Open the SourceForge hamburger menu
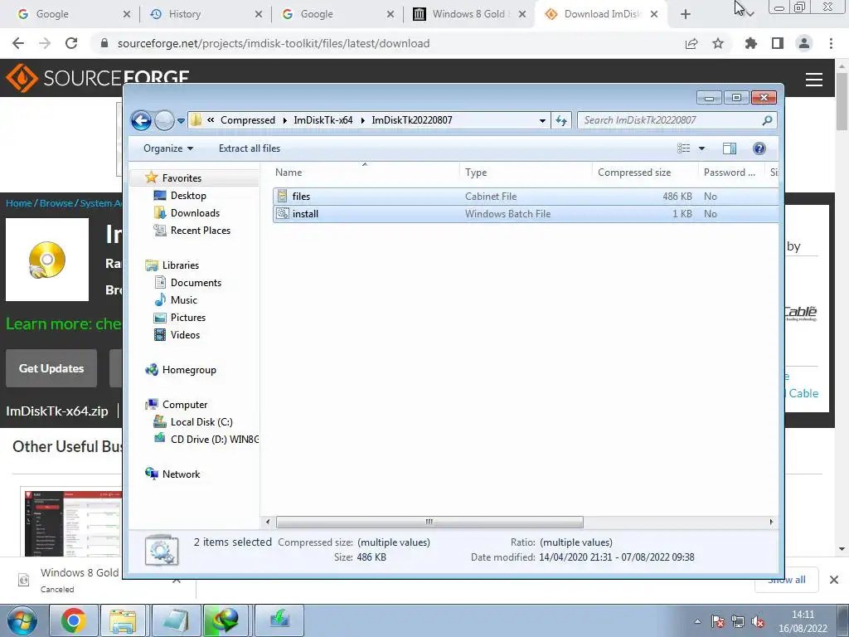Viewport: 849px width, 637px height. (x=814, y=80)
